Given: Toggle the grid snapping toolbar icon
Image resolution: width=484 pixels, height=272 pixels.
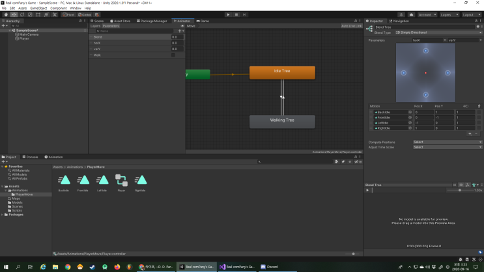Looking at the screenshot, I should (97, 14).
